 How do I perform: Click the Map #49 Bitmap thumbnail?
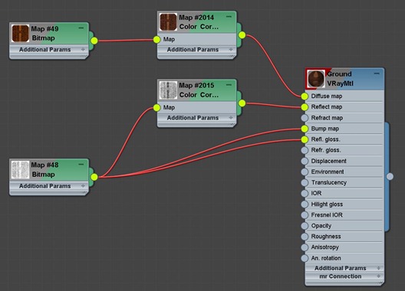(x=20, y=34)
